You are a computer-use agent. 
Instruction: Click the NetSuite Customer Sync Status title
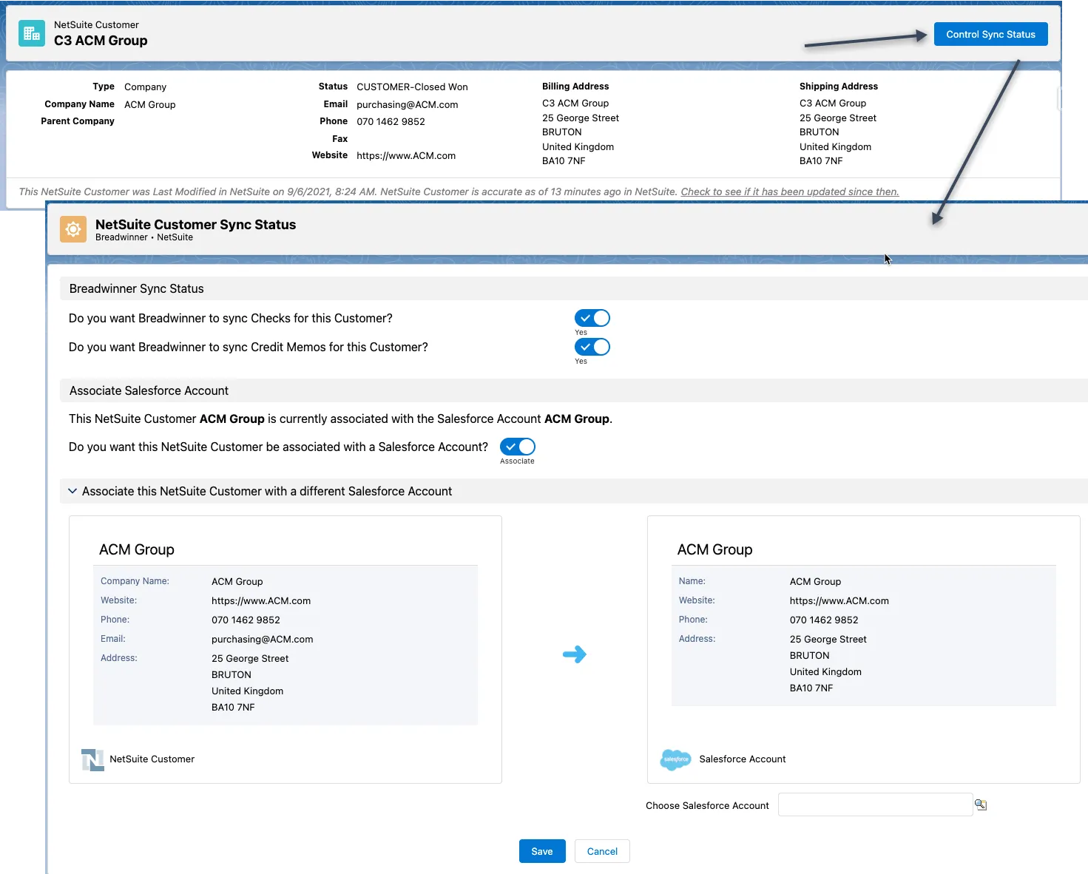tap(196, 224)
